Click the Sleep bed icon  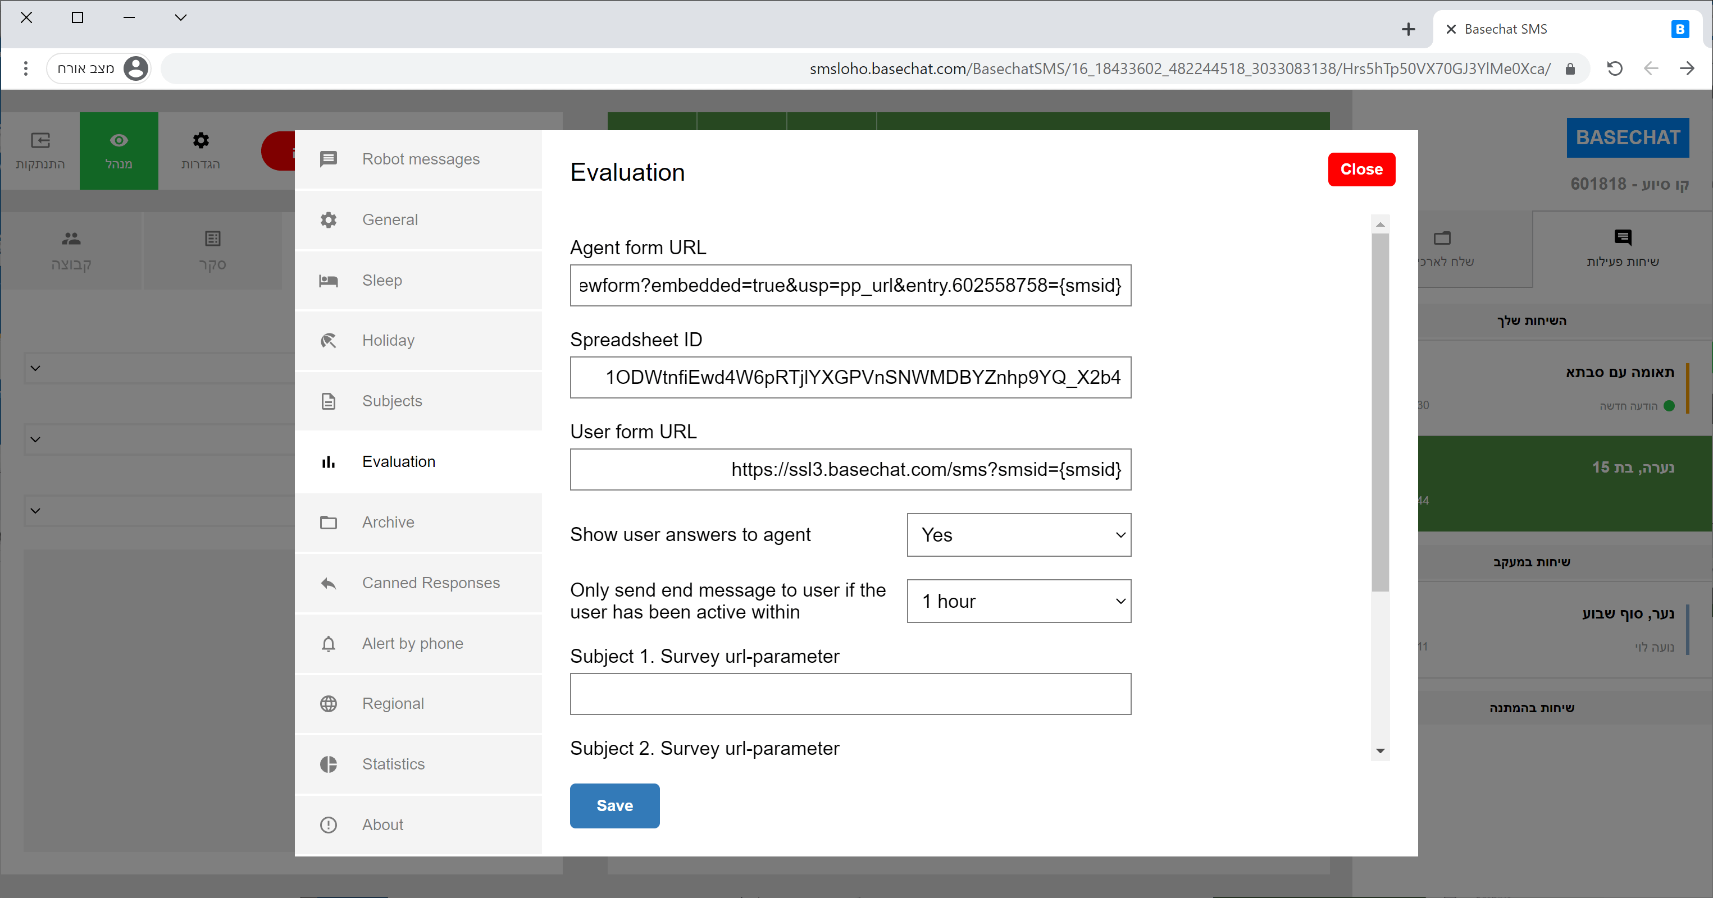pos(329,281)
